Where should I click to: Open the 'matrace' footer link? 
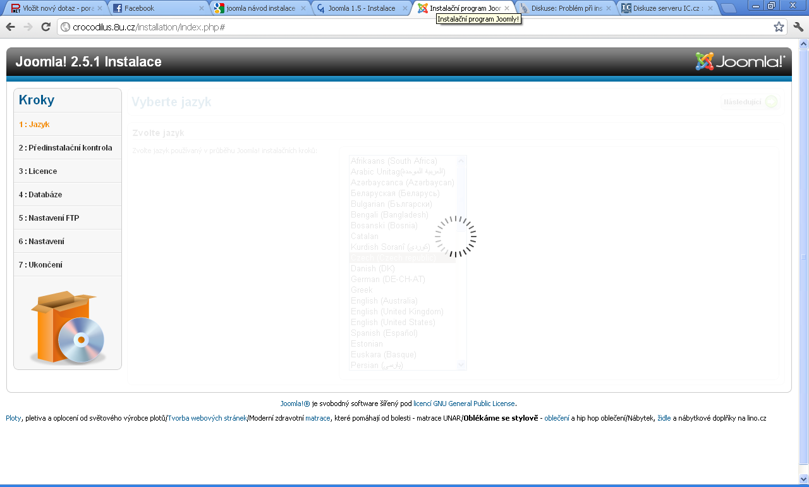[x=318, y=419]
